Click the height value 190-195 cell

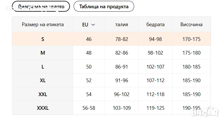pos(191,108)
